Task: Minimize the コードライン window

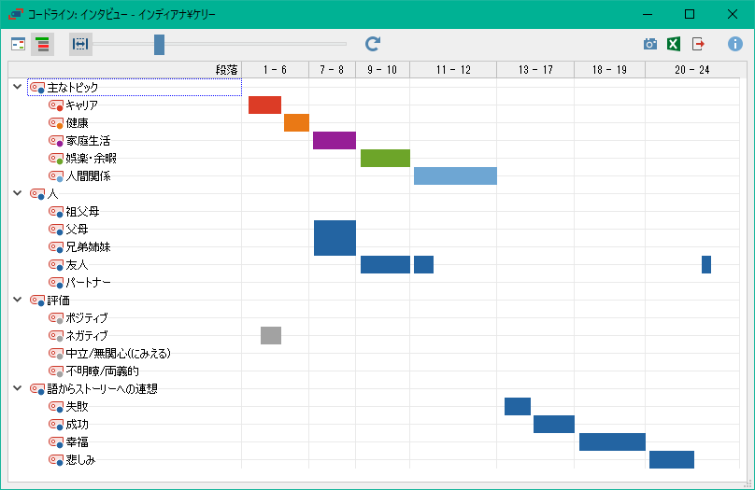Action: [648, 14]
